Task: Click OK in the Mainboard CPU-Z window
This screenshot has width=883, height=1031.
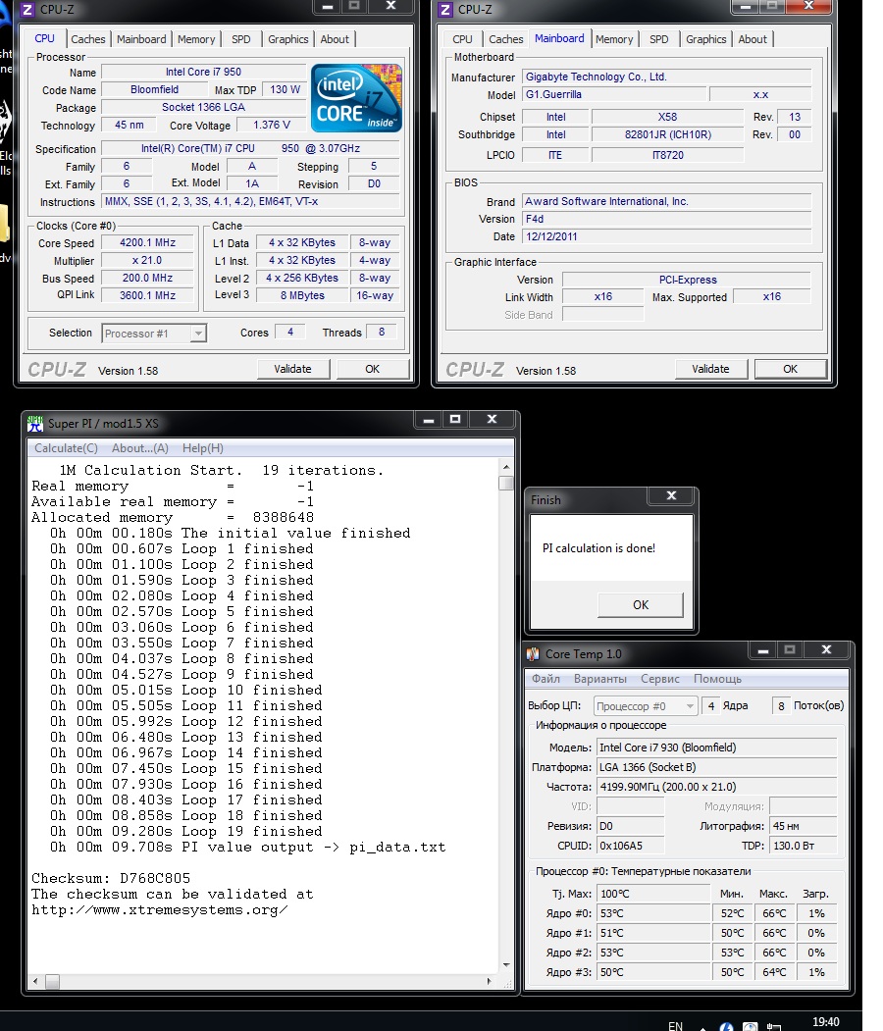Action: (x=790, y=369)
